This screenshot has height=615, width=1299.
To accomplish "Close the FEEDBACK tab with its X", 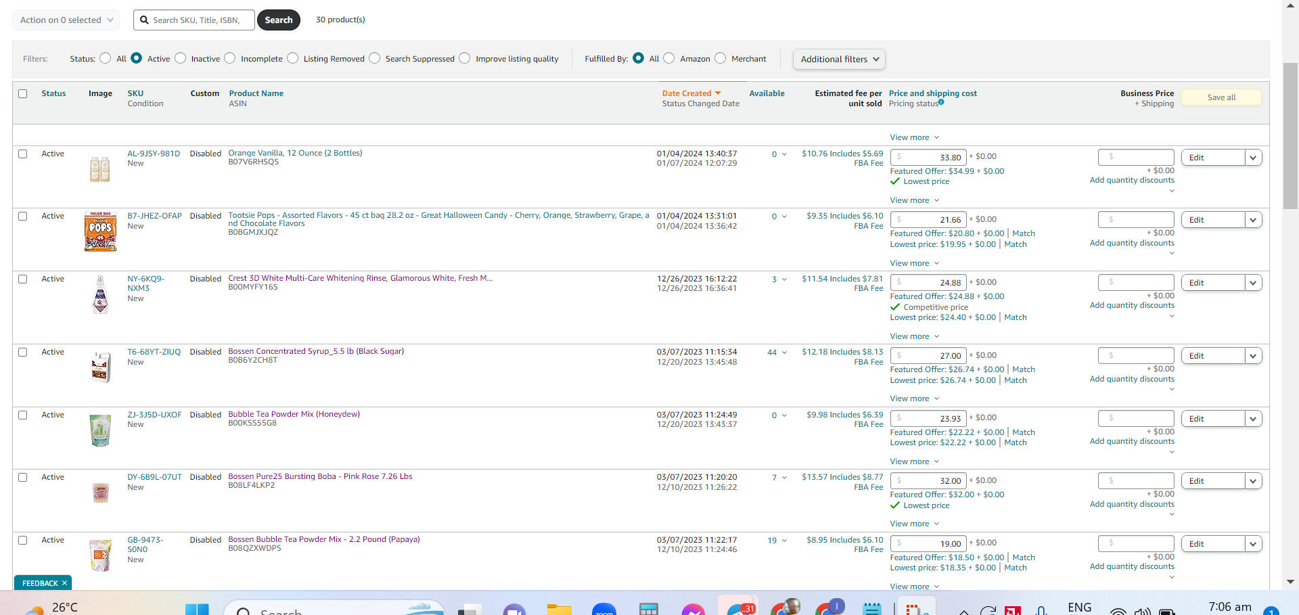I will click(x=65, y=583).
